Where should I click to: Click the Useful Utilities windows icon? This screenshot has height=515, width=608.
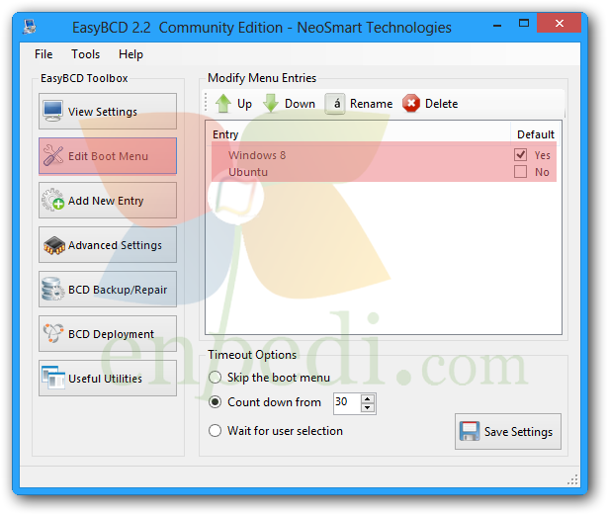53,378
